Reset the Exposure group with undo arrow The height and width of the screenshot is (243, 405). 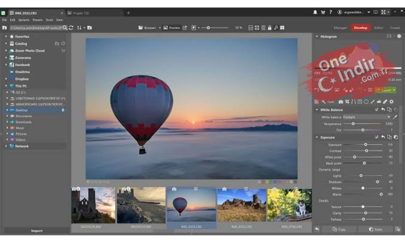tap(383, 137)
